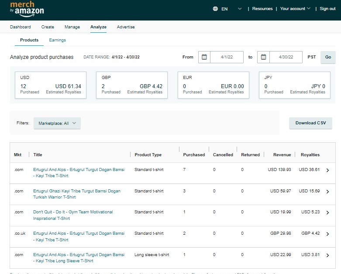Click the Merch by Amazon logo
Image resolution: width=341 pixels, height=274 pixels.
[27, 9]
